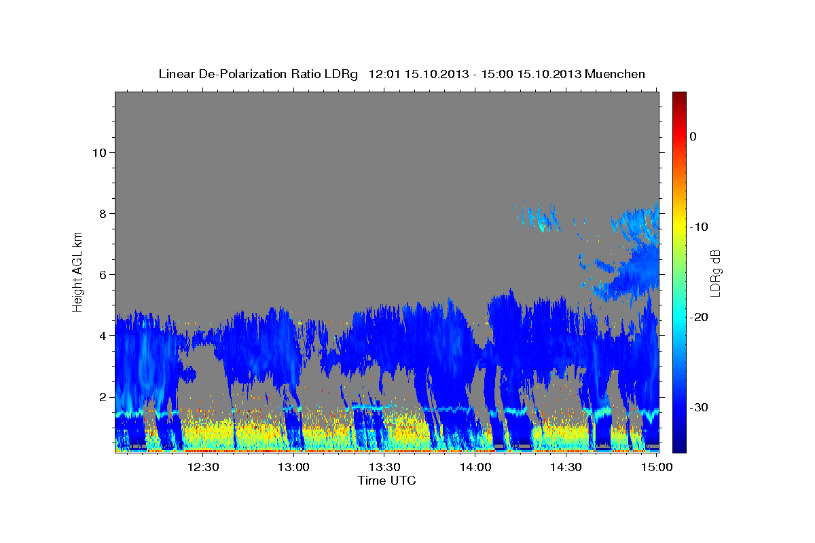This screenshot has height=543, width=815.
Task: Click the "Time UTC" axis label
Action: (x=386, y=481)
